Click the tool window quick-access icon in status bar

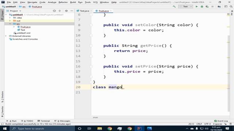[x=2, y=124]
